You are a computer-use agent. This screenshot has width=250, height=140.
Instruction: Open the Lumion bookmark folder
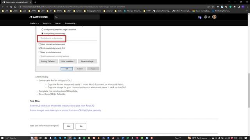click(78, 11)
